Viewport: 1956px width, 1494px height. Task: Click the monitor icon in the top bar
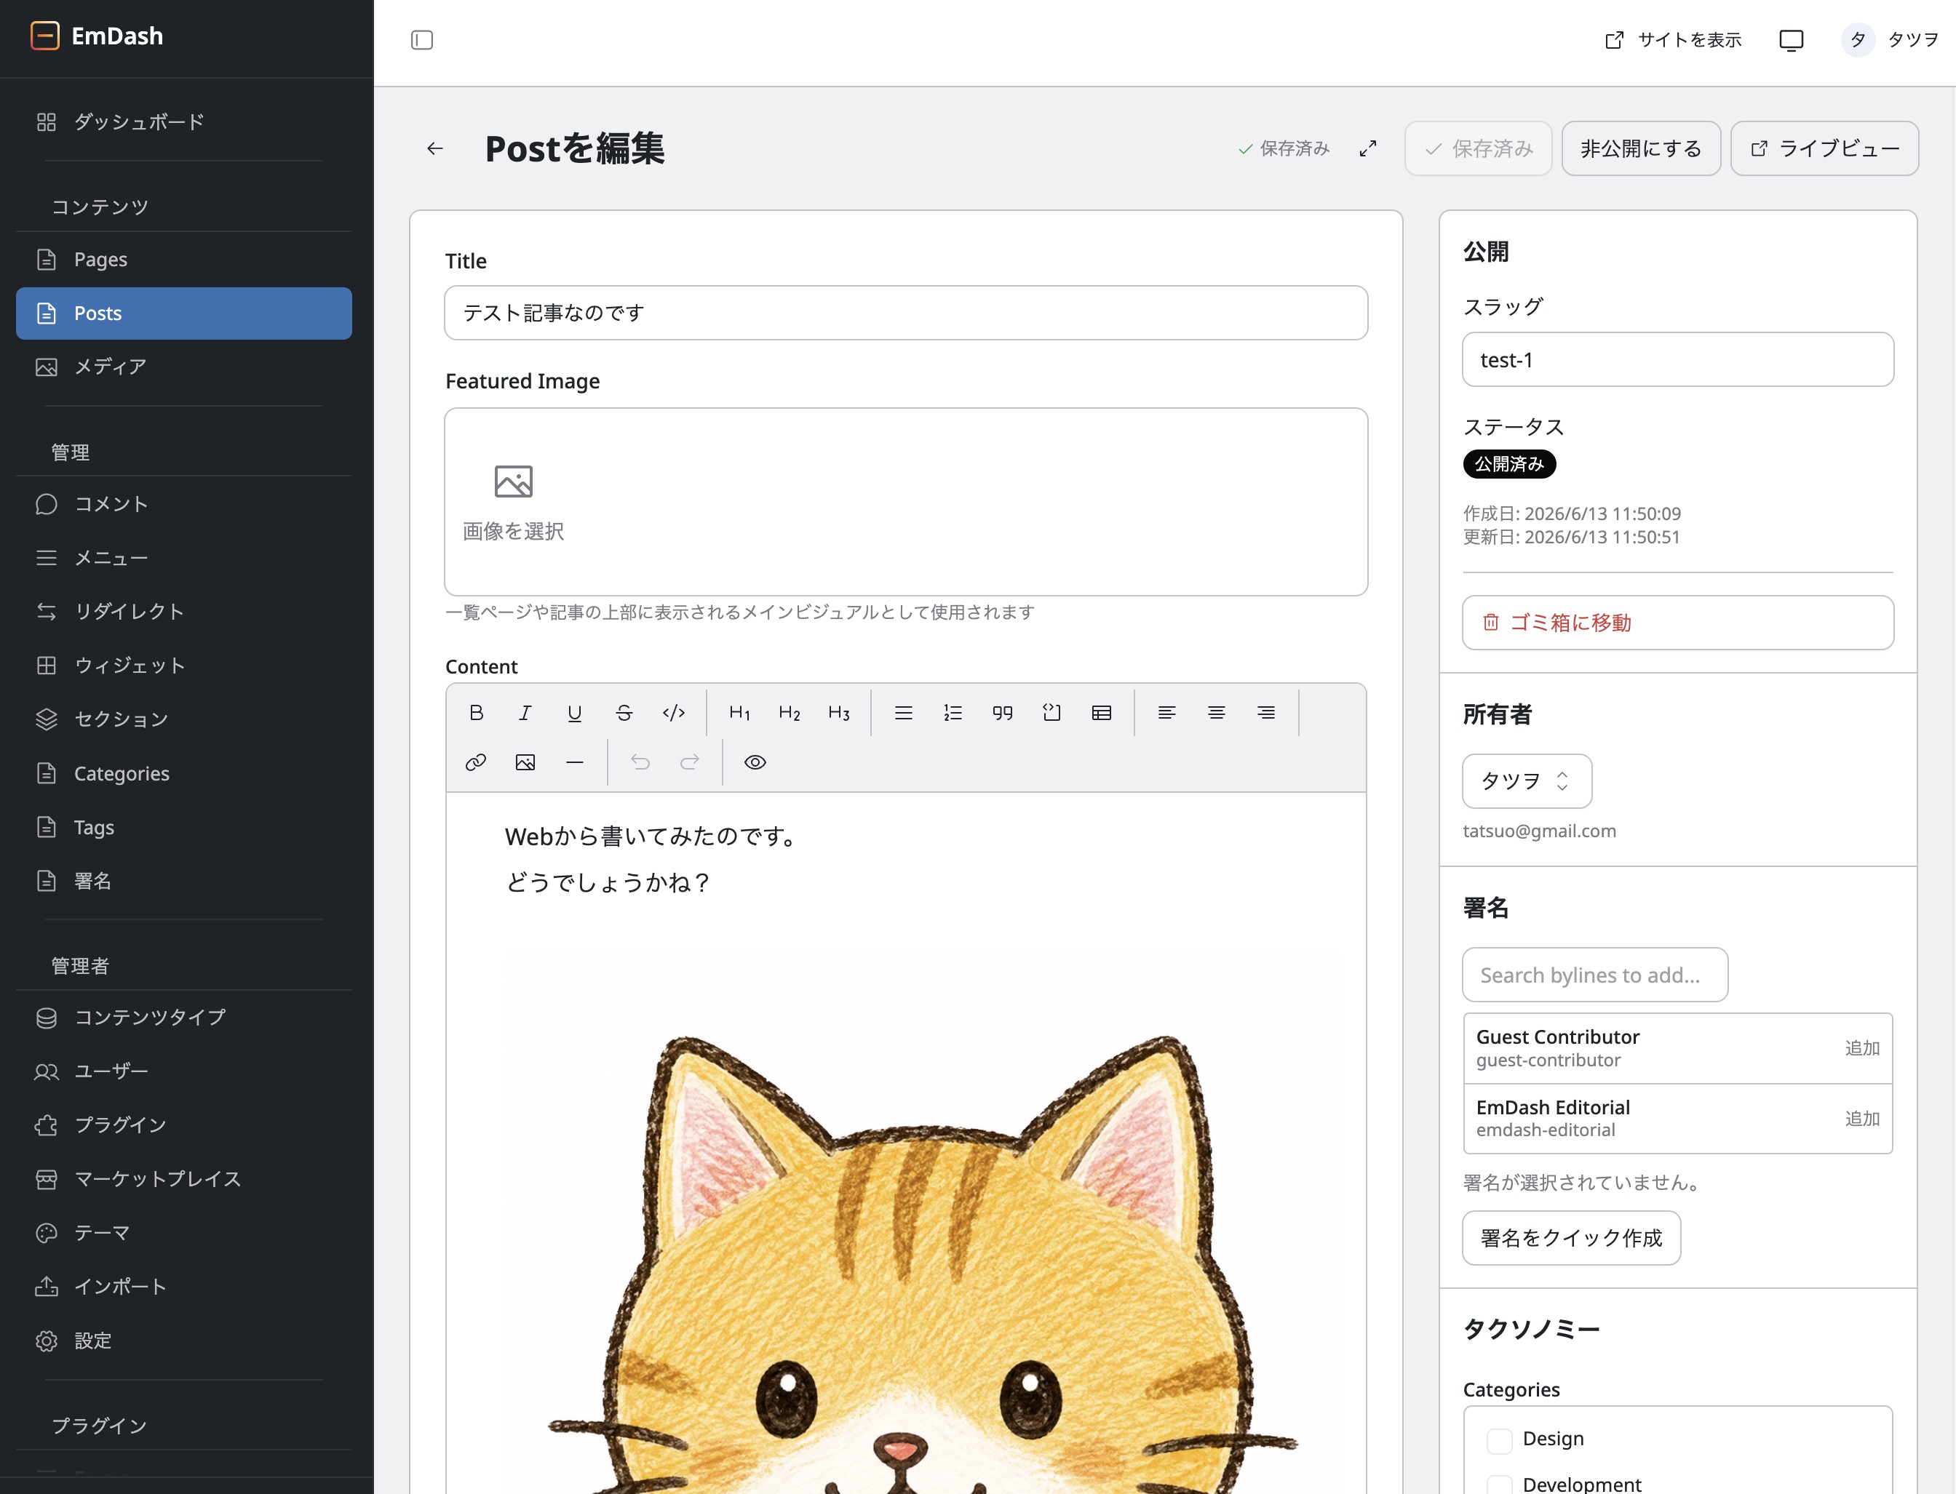pyautogui.click(x=1792, y=40)
